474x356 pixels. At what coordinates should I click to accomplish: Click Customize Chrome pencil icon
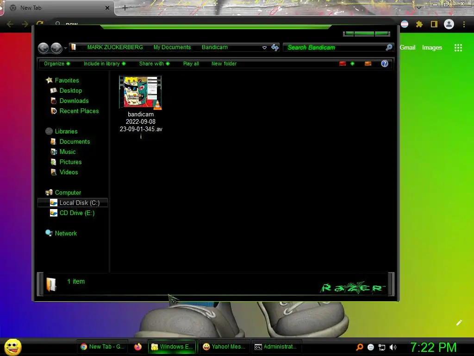click(459, 323)
